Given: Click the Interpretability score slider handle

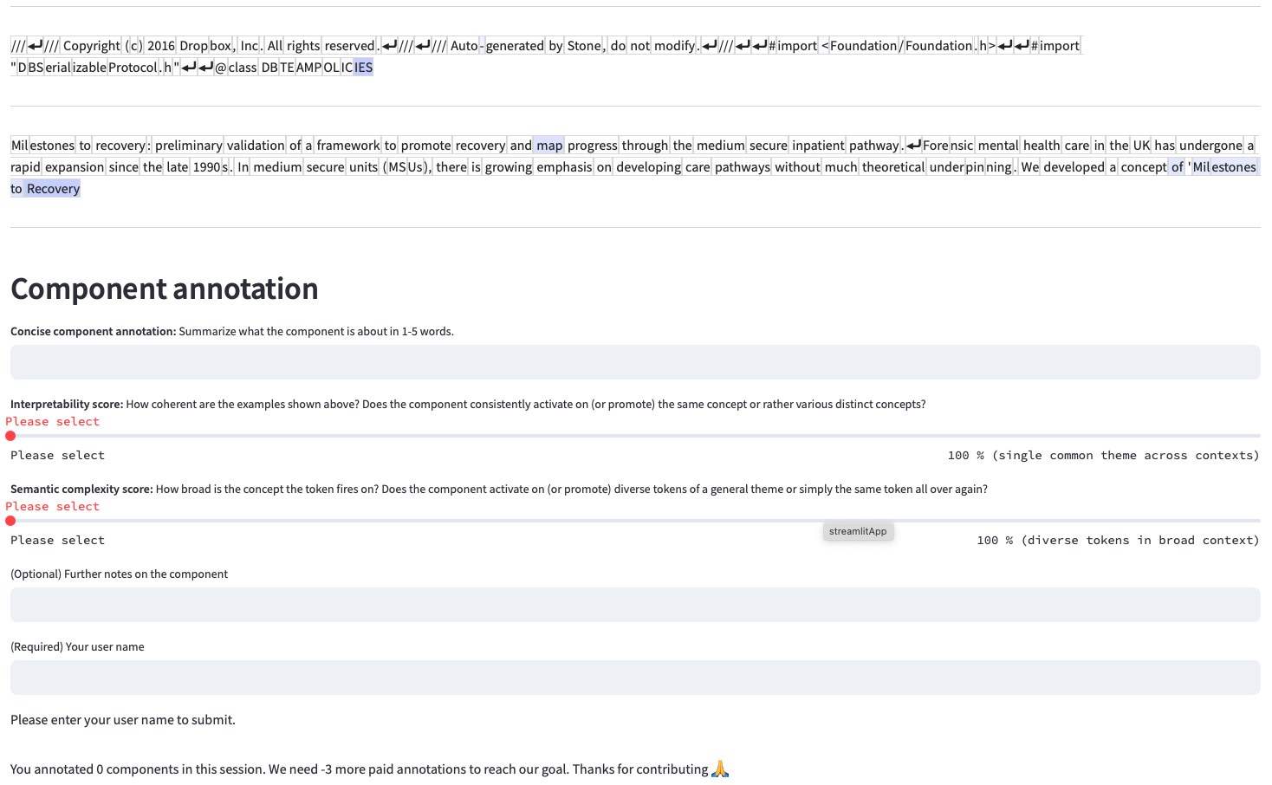Looking at the screenshot, I should click(x=10, y=436).
